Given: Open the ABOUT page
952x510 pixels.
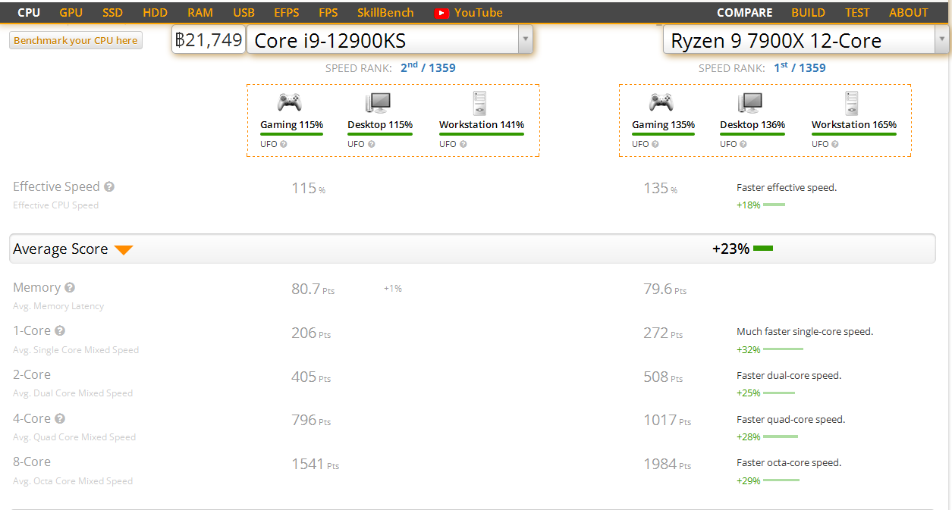Looking at the screenshot, I should (909, 12).
